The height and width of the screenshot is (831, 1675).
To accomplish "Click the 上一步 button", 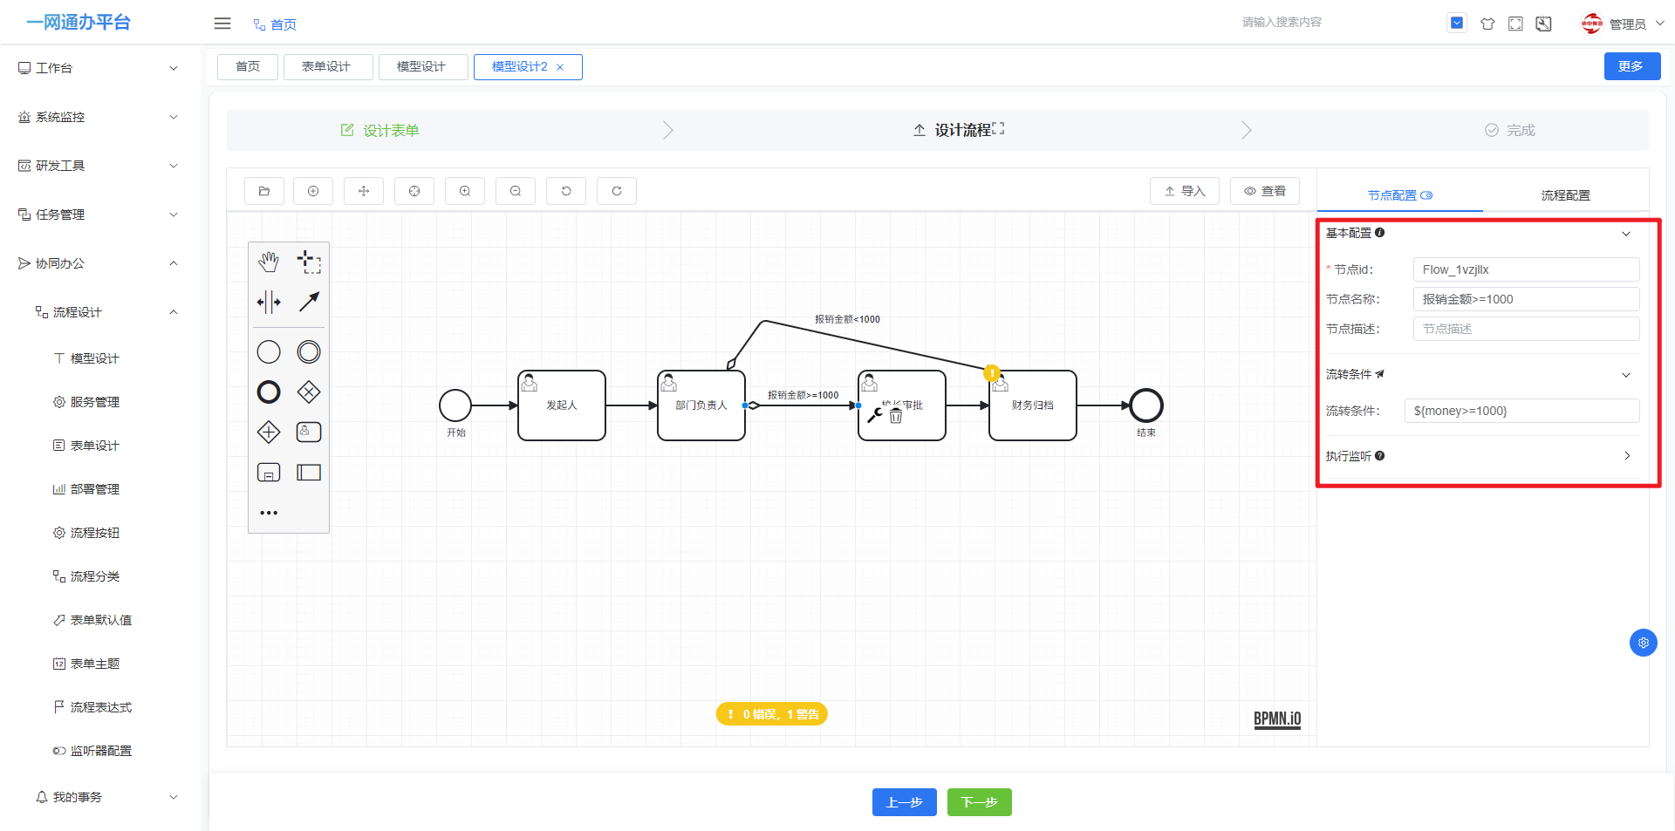I will [905, 802].
